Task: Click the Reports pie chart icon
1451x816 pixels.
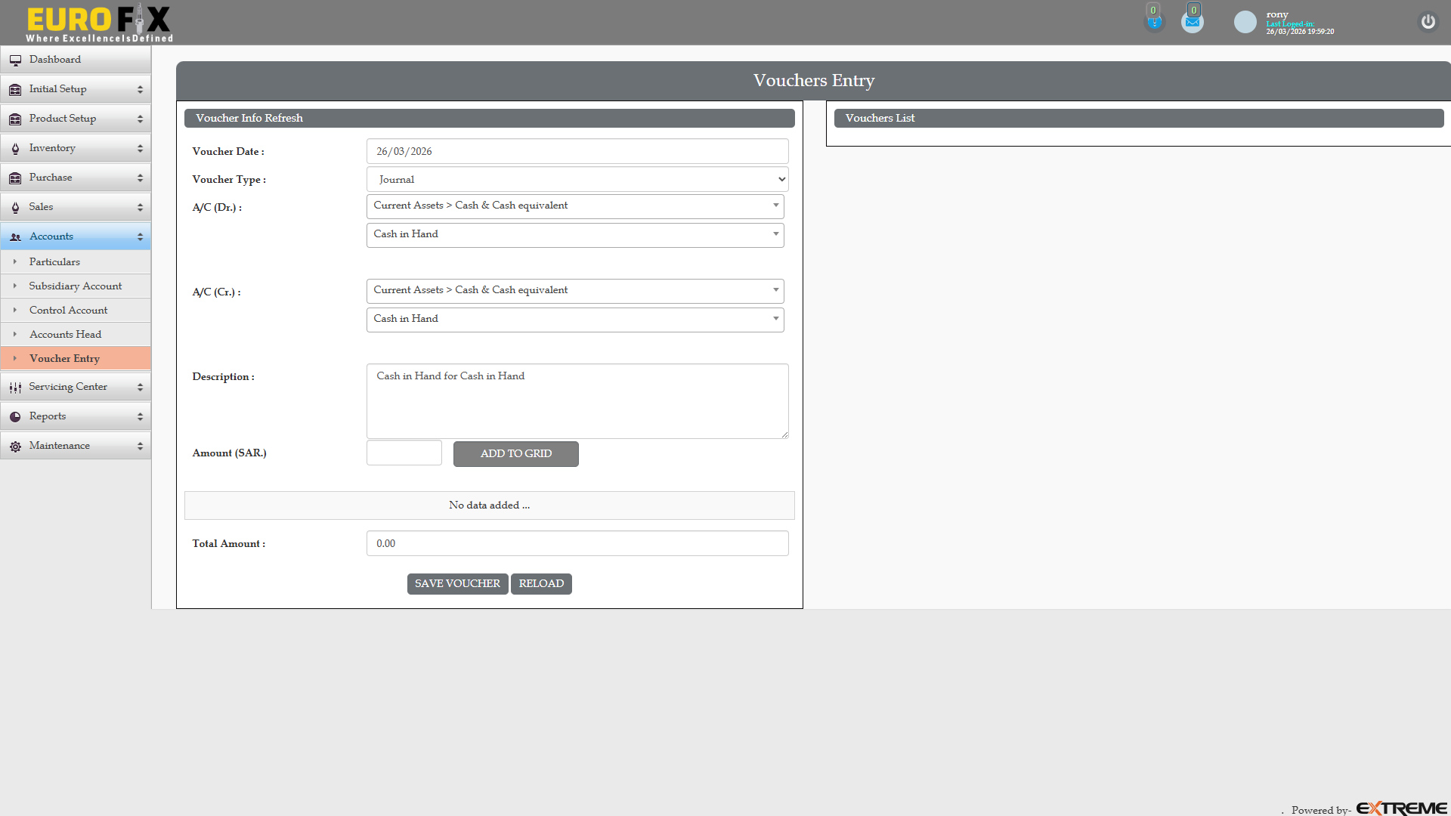Action: click(15, 416)
